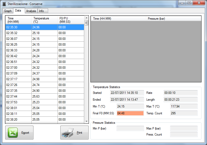Click the F0/PU (MM:SS) column header
Screen dimensions: 207x145
pos(71,20)
